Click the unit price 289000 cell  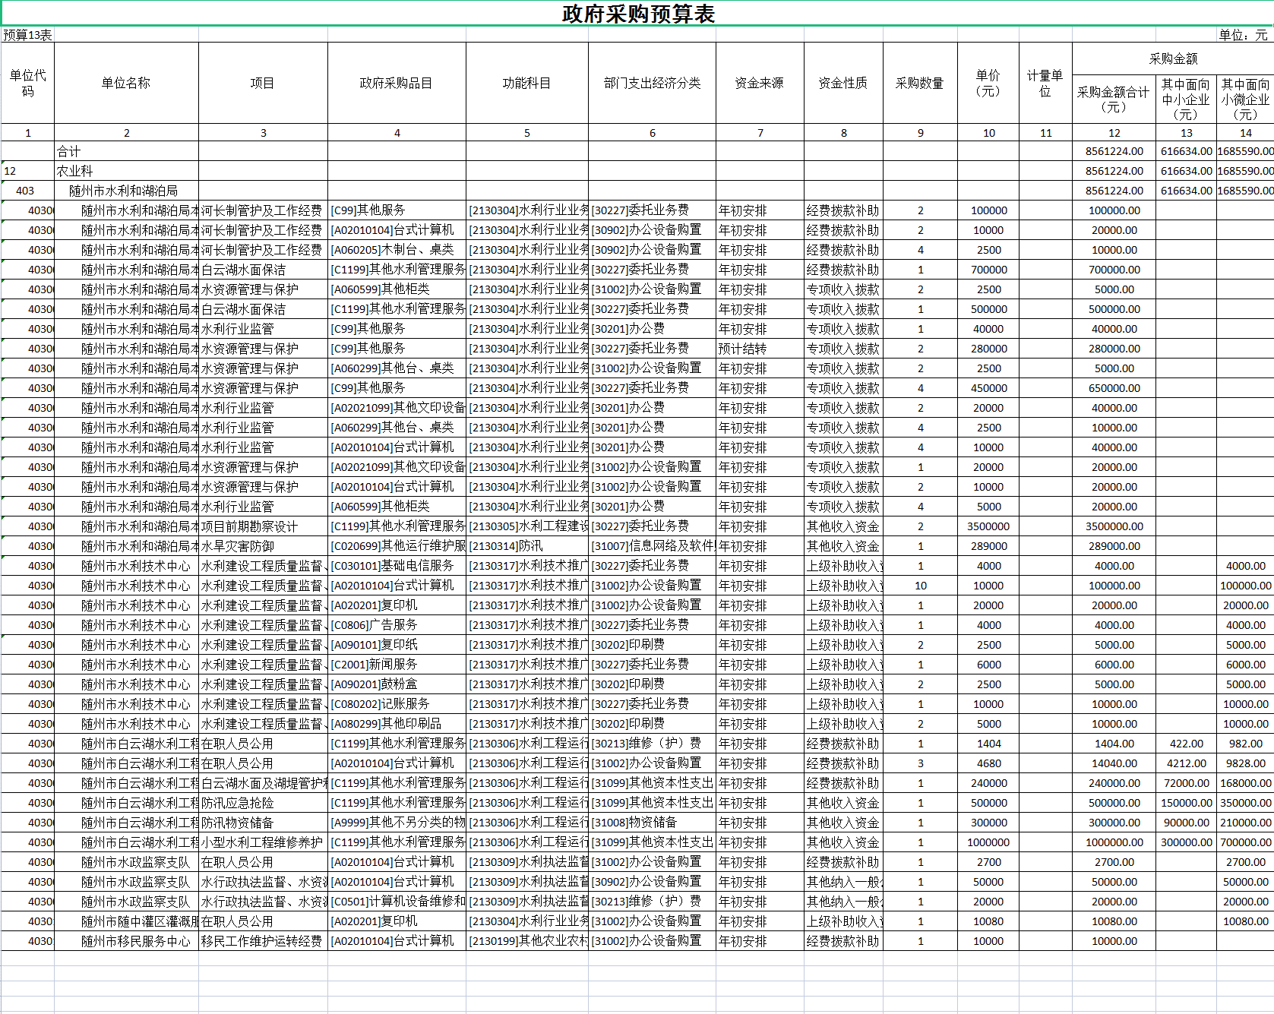(988, 546)
